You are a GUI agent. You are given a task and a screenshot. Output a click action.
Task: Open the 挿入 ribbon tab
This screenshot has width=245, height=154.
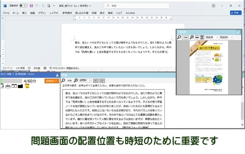pyautogui.click(x=24, y=13)
